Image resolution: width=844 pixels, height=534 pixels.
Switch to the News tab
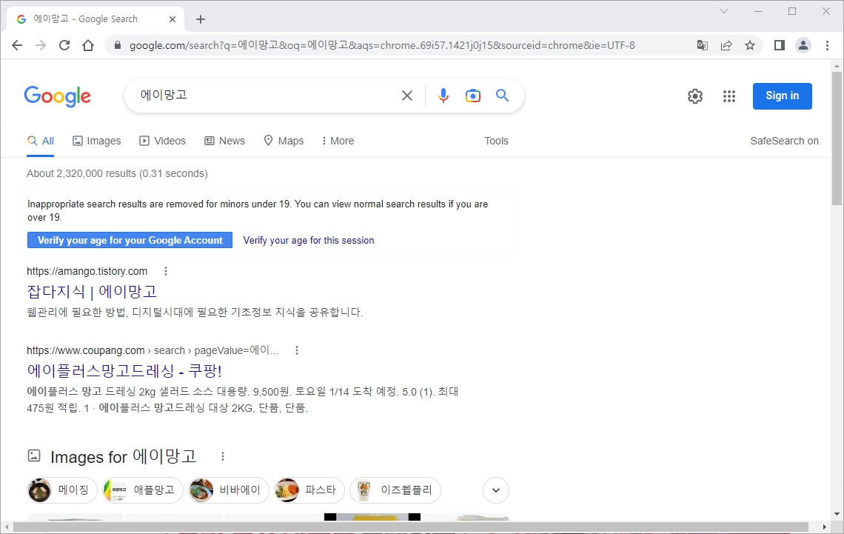coord(225,141)
